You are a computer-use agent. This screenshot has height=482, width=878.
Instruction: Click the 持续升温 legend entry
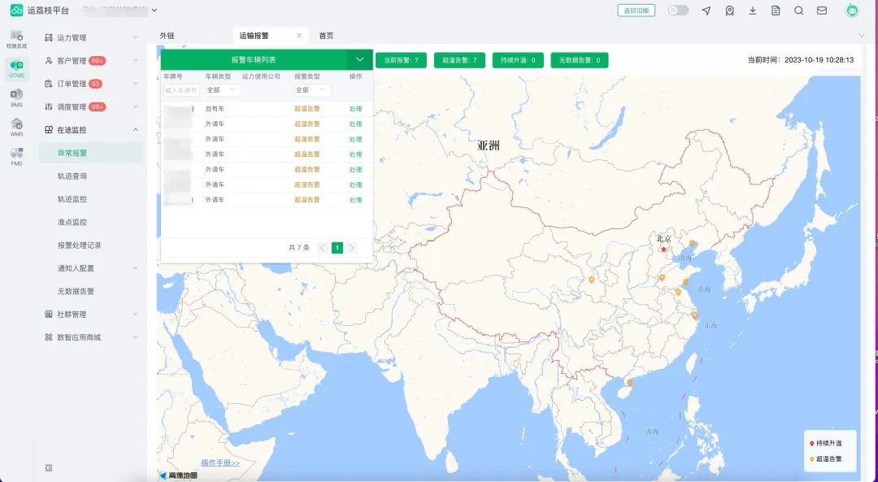point(825,443)
